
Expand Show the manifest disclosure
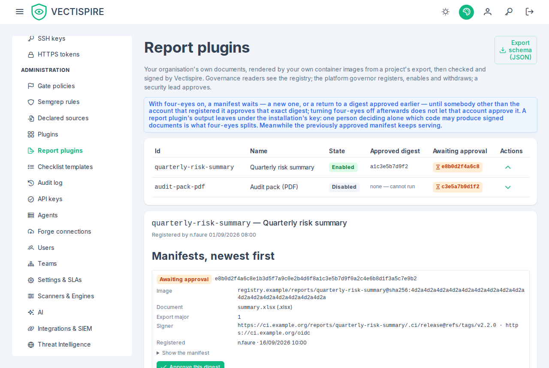tap(183, 353)
